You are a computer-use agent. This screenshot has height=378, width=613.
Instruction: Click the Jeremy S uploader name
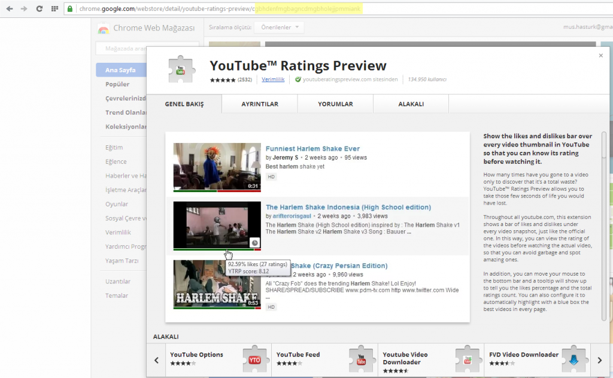(x=286, y=157)
